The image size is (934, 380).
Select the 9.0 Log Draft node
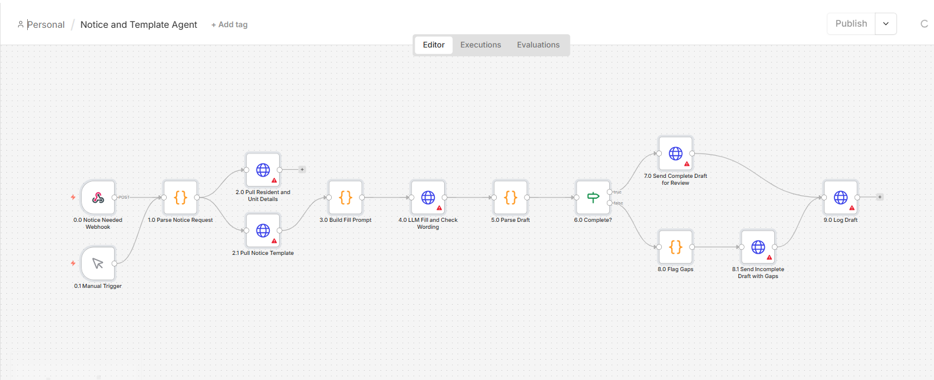point(841,198)
